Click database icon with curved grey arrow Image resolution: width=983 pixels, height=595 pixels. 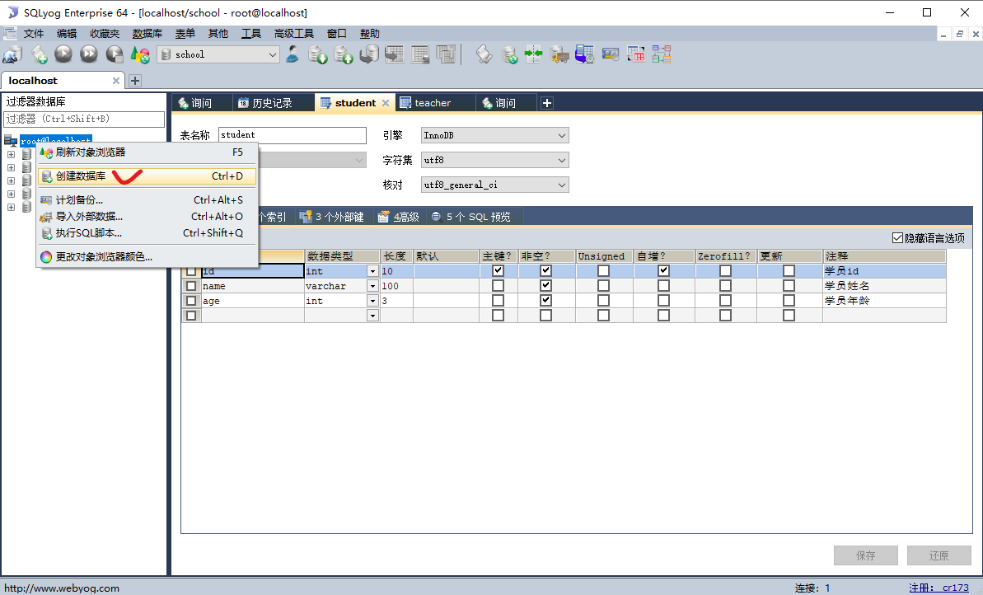point(368,54)
